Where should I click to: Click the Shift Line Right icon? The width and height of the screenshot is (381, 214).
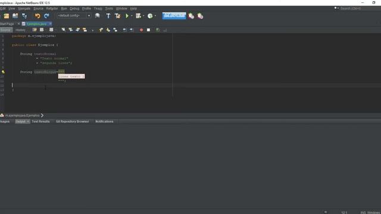click(x=132, y=30)
